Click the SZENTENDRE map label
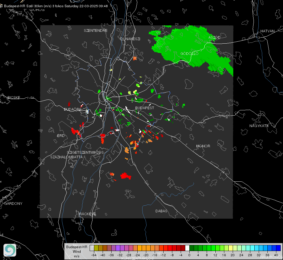The height and width of the screenshot is (260, 283). point(96,31)
